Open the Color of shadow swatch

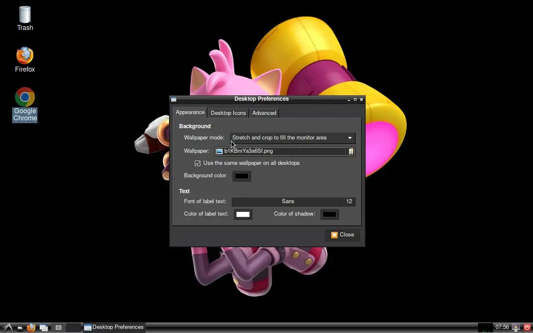[x=329, y=214]
